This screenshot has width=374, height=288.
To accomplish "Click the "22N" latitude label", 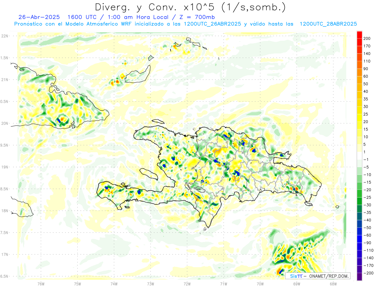I will click(5, 36).
